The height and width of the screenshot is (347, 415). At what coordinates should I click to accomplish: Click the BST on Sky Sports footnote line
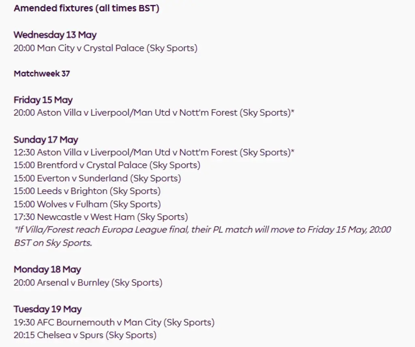pyautogui.click(x=53, y=243)
